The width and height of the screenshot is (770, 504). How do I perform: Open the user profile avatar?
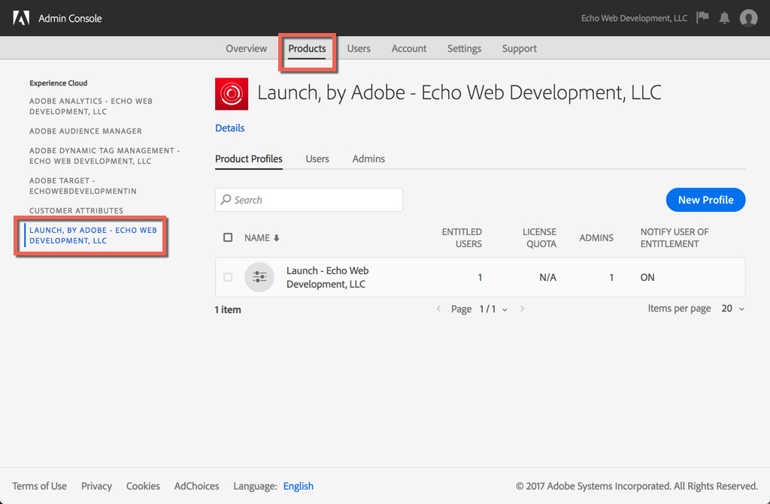click(748, 18)
